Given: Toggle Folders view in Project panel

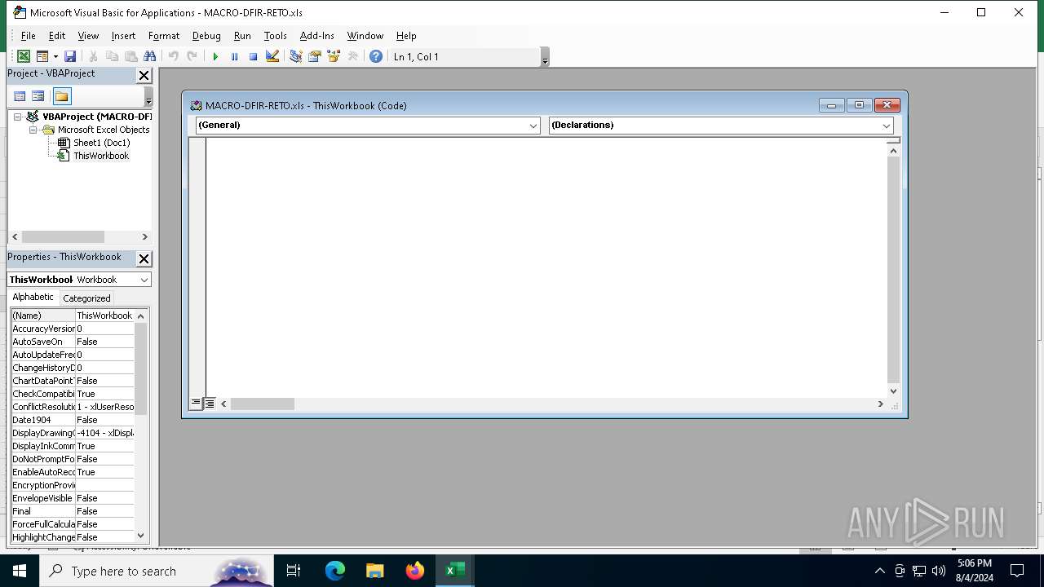Looking at the screenshot, I should (62, 96).
